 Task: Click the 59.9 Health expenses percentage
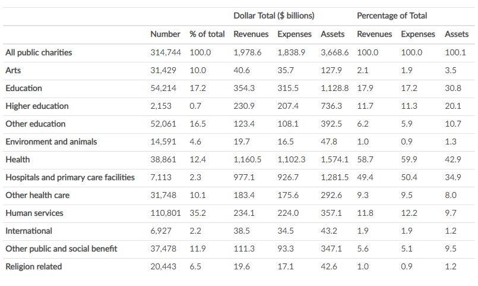409,159
